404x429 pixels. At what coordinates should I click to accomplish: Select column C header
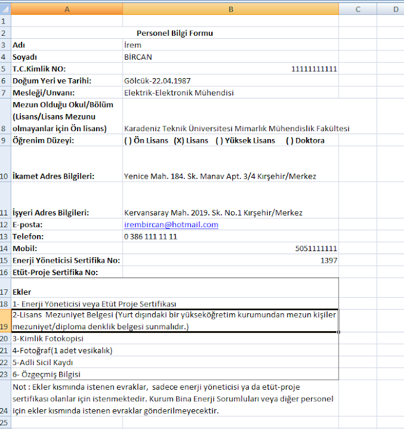pyautogui.click(x=358, y=9)
